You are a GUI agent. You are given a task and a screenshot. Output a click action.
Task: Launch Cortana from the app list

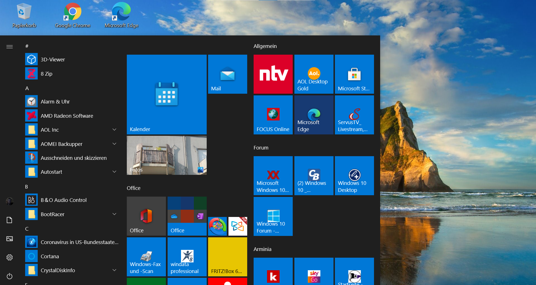(x=72, y=256)
